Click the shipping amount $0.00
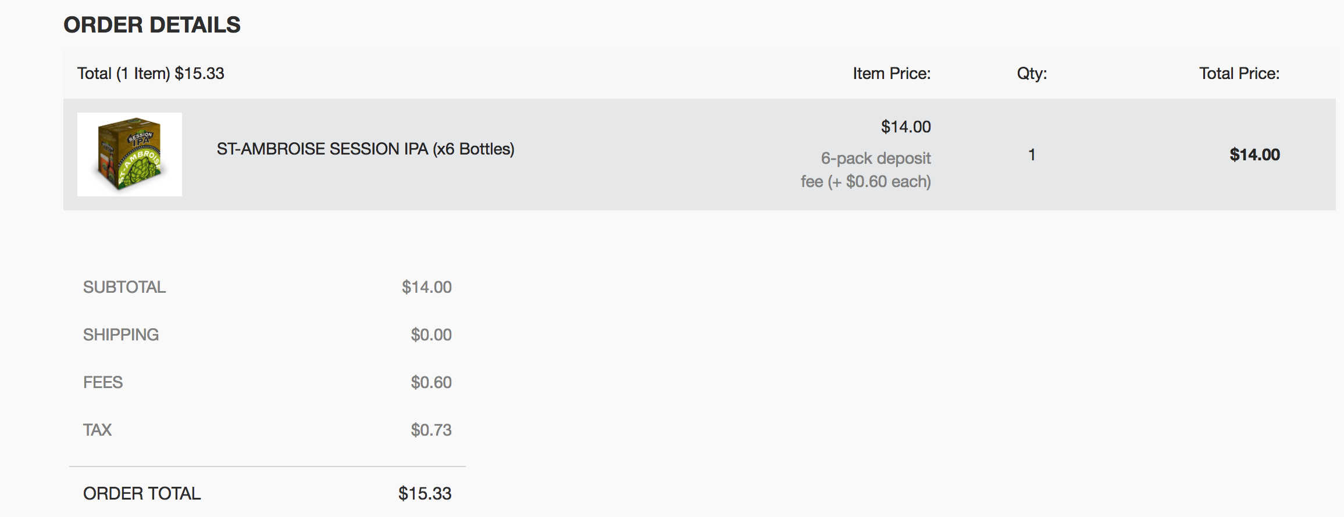Image resolution: width=1344 pixels, height=517 pixels. pyautogui.click(x=431, y=335)
